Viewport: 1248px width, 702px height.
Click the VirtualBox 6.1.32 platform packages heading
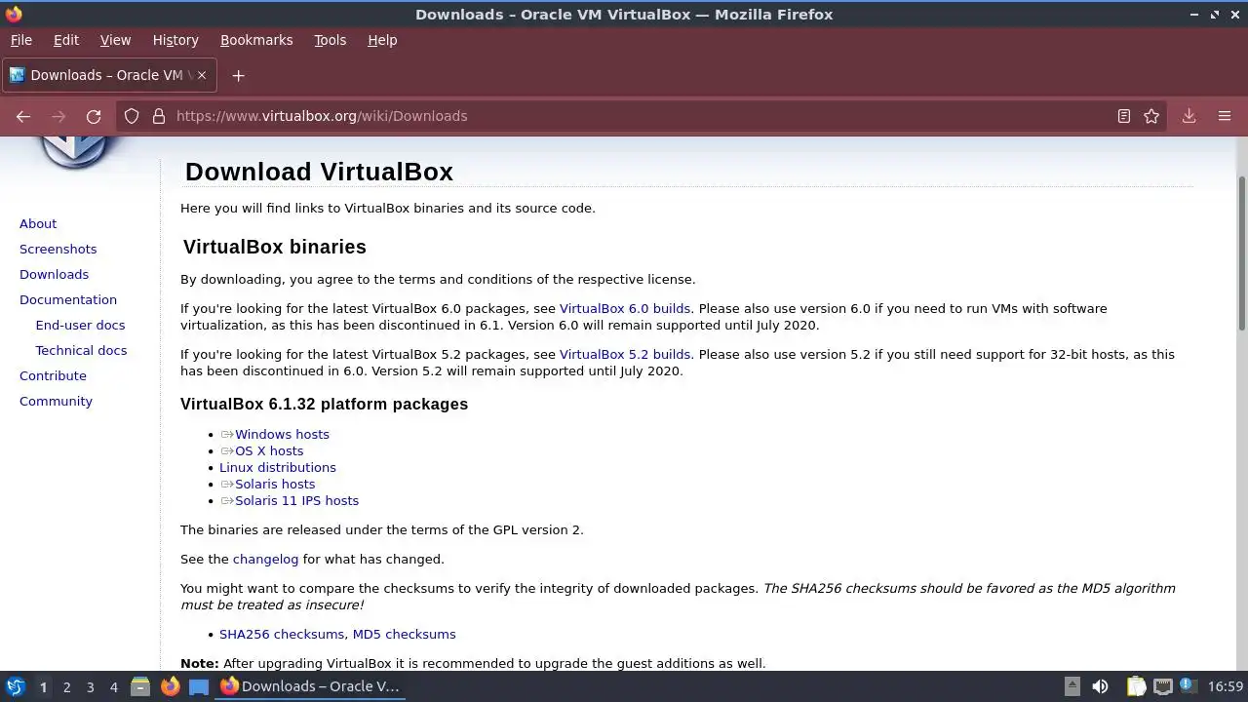tap(324, 404)
